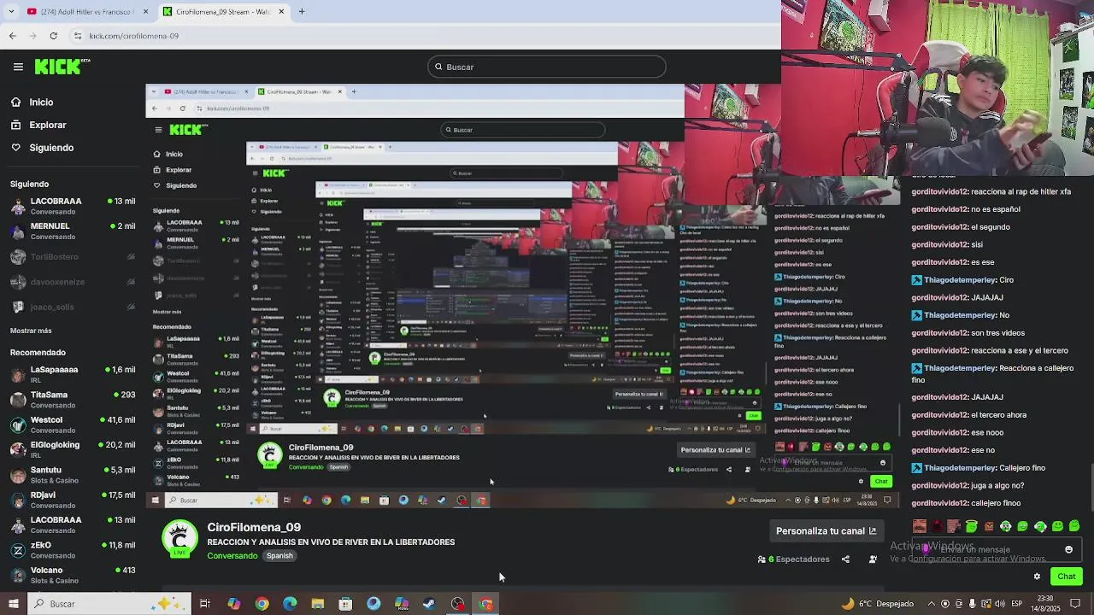Open the weather widget 6°C Despejado
The height and width of the screenshot is (615, 1094).
(x=877, y=604)
